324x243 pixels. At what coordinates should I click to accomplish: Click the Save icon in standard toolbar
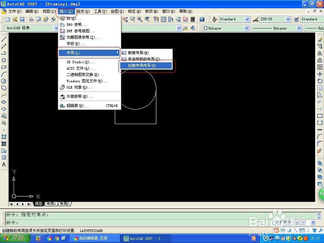point(22,19)
